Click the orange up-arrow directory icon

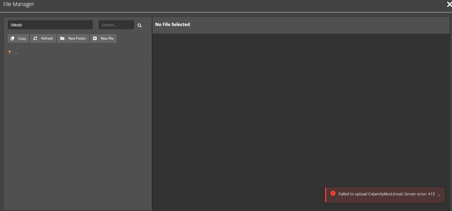coord(10,52)
